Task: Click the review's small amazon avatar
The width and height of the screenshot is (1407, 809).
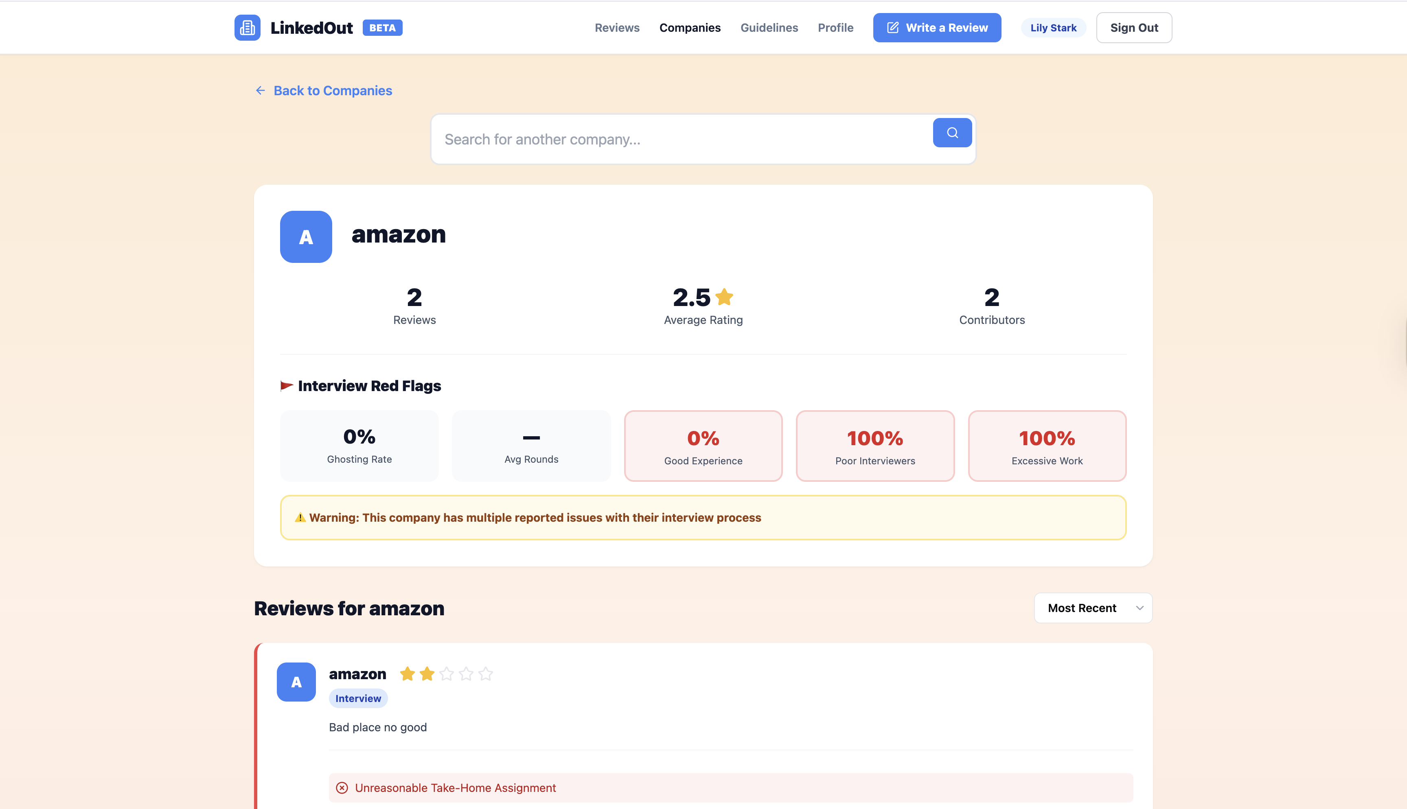Action: [x=296, y=682]
